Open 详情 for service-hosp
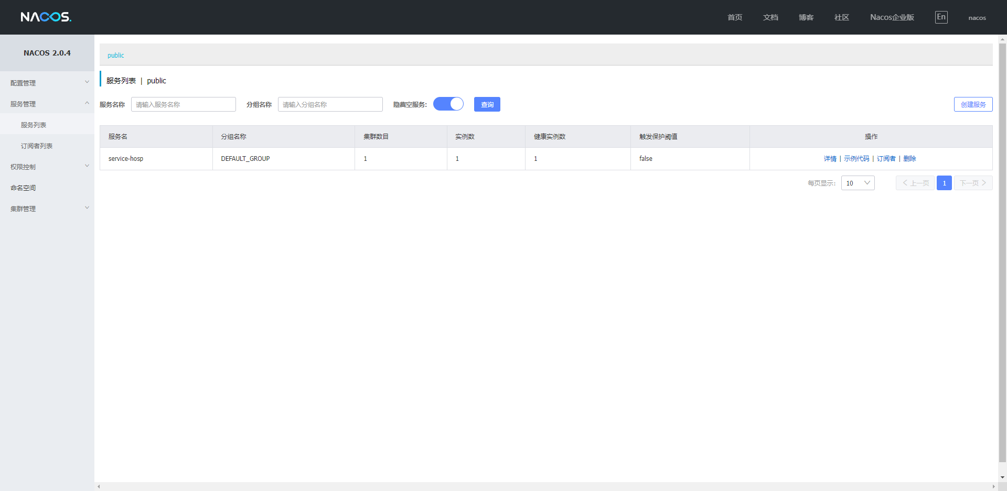This screenshot has width=1007, height=491. (x=830, y=158)
